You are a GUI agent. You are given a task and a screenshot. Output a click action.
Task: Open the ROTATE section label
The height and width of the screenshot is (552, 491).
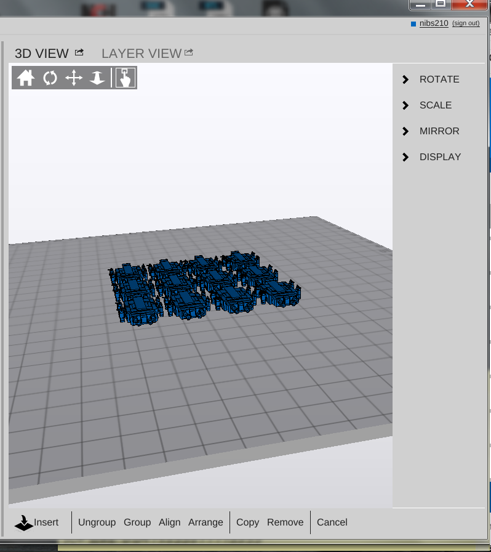tap(439, 79)
